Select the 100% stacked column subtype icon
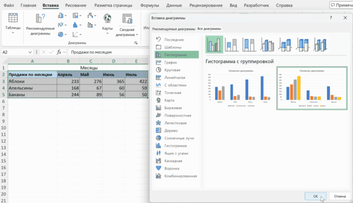The image size is (353, 203). [249, 45]
